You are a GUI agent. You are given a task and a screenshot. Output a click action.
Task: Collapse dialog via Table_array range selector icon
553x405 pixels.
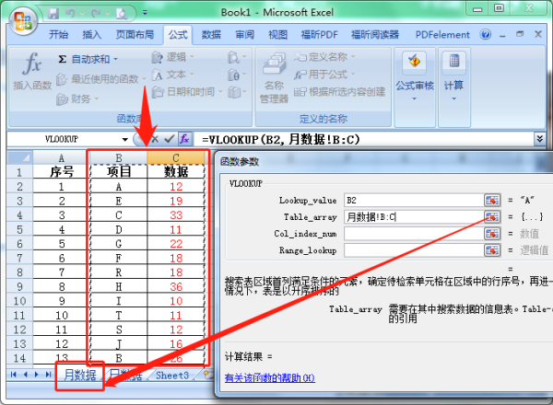click(492, 217)
